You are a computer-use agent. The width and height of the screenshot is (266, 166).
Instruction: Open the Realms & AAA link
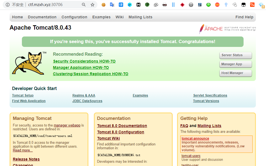coord(84,95)
